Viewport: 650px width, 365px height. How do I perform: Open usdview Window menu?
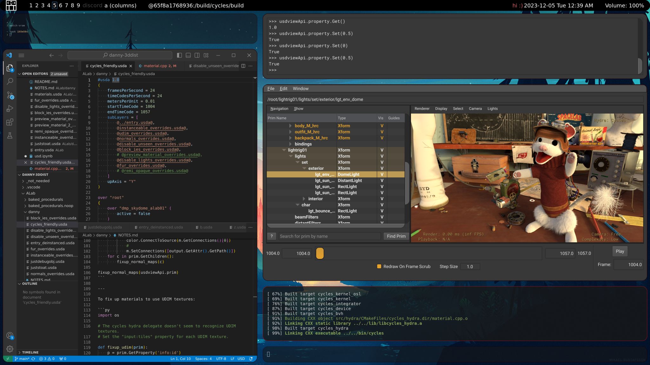coord(301,89)
